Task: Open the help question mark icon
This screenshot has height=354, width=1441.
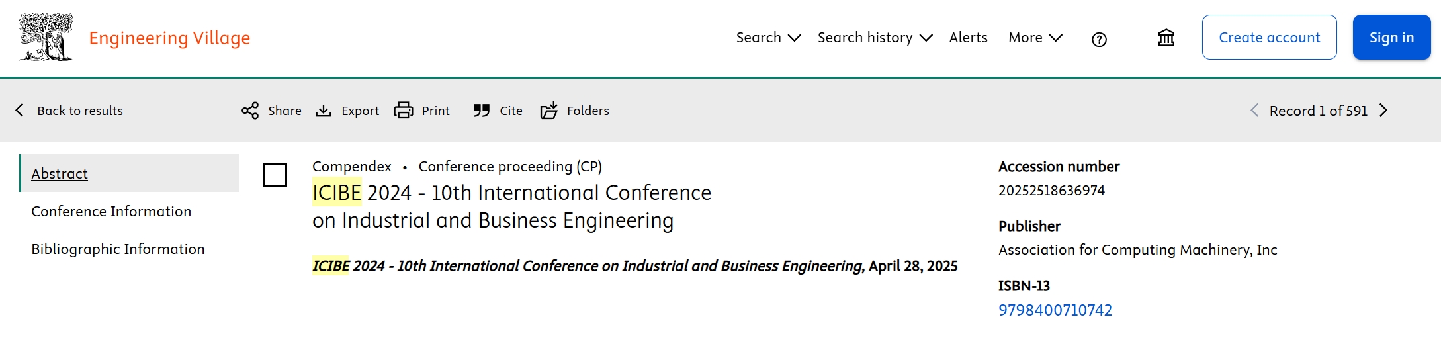Action: point(1099,40)
